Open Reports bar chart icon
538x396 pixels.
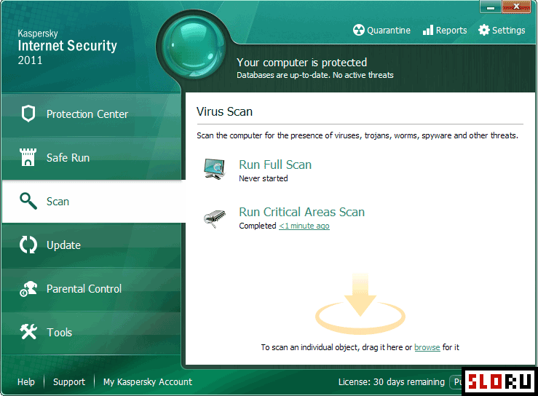(x=427, y=30)
